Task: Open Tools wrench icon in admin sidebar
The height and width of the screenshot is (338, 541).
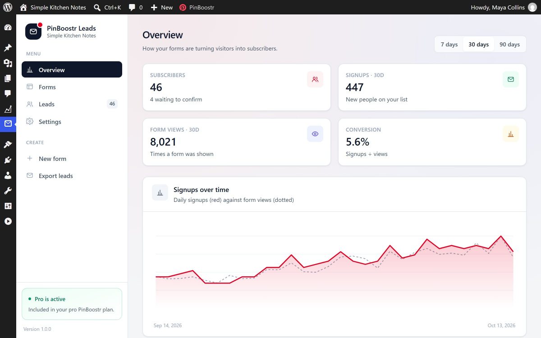Action: (x=8, y=191)
